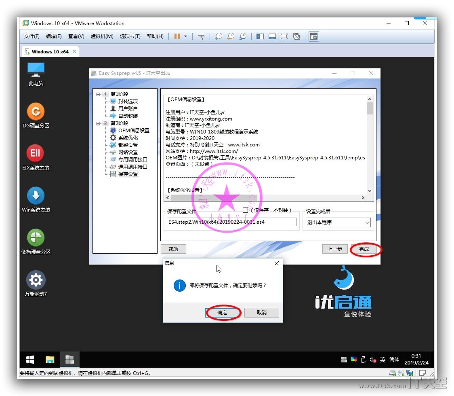Click the 英 input language indicator

point(383,360)
